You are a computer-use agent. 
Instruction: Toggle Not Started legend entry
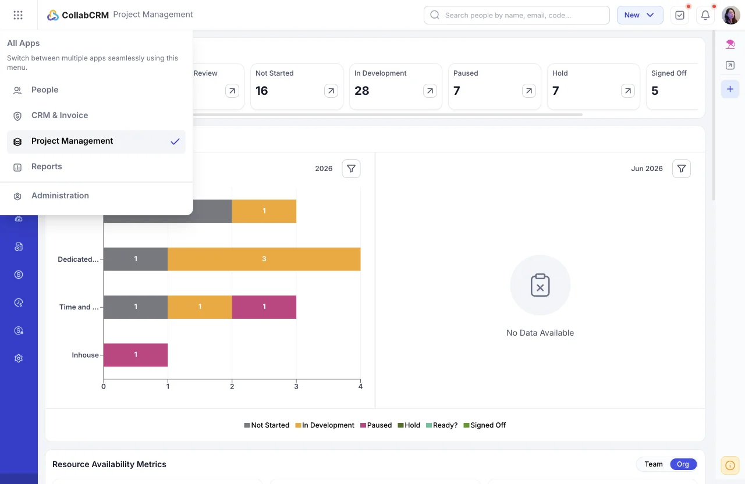click(267, 425)
